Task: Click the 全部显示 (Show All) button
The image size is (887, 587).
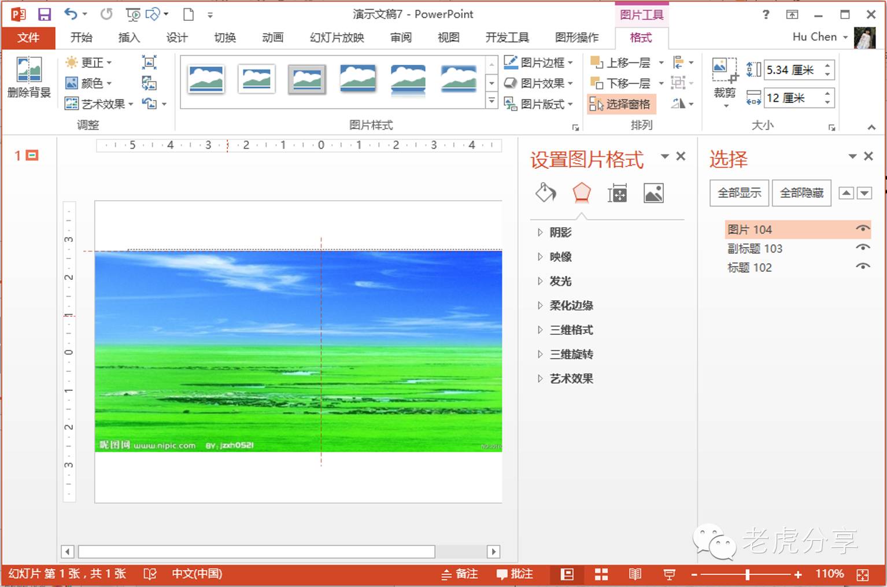Action: tap(740, 193)
